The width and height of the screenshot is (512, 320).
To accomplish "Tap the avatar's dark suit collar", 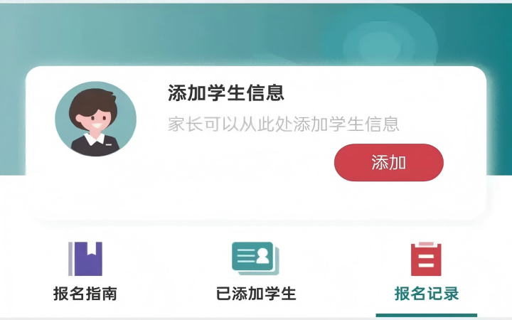I will [x=95, y=146].
